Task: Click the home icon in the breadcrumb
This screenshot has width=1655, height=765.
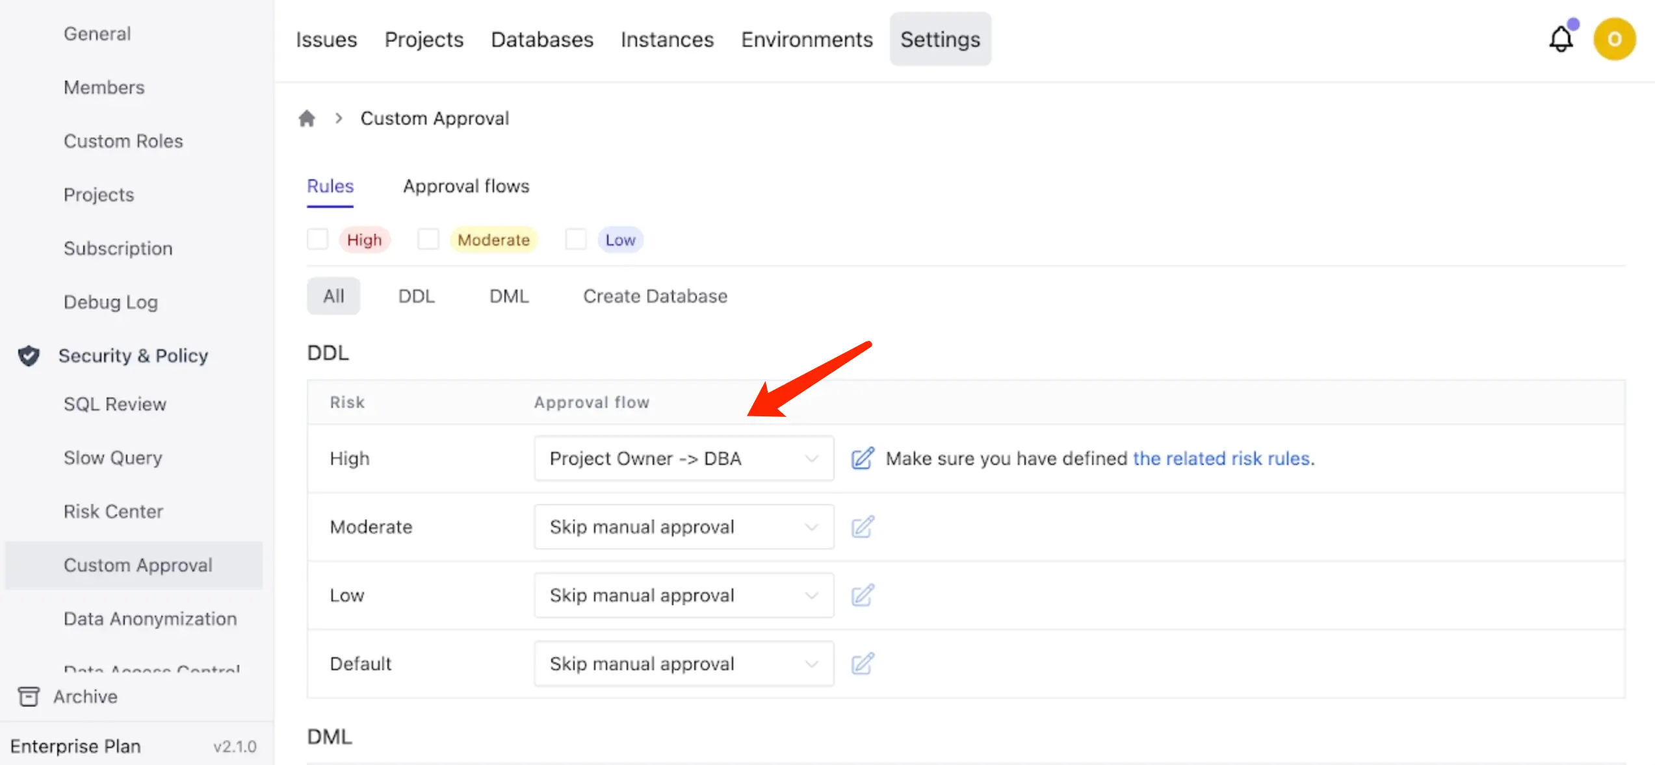Action: (x=307, y=118)
